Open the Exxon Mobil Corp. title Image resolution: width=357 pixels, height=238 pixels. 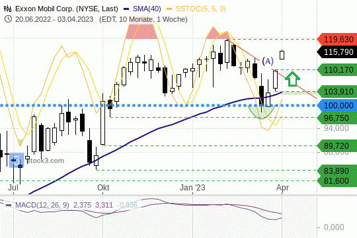(x=67, y=9)
